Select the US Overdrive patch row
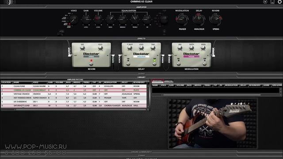This screenshot has height=159, width=283. (74, 102)
